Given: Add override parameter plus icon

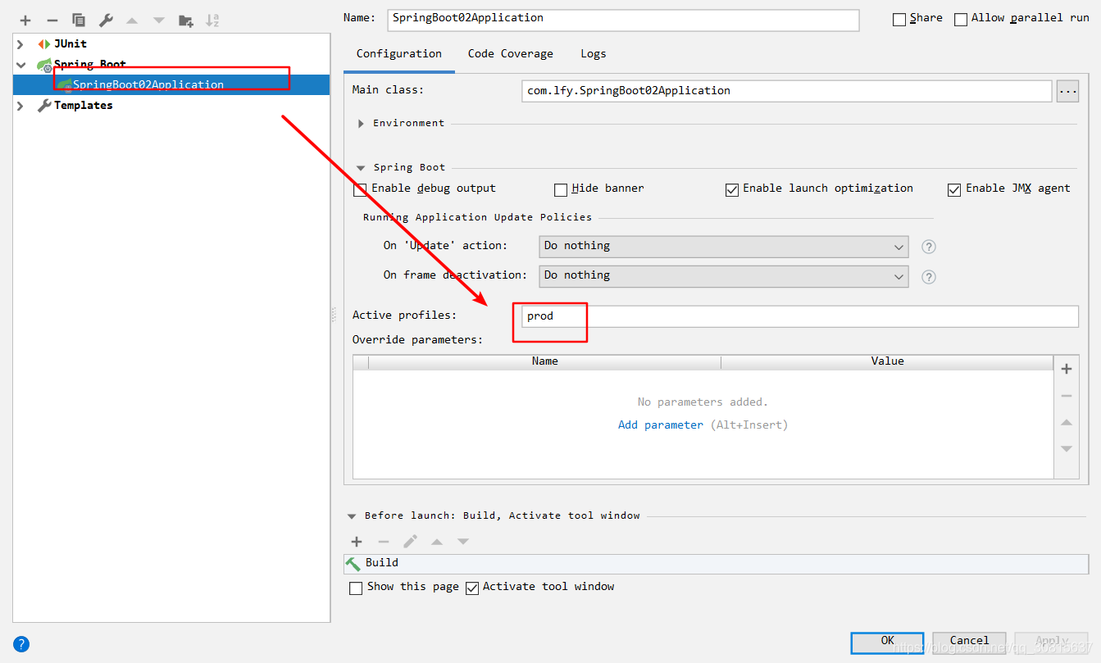Looking at the screenshot, I should pos(1067,369).
